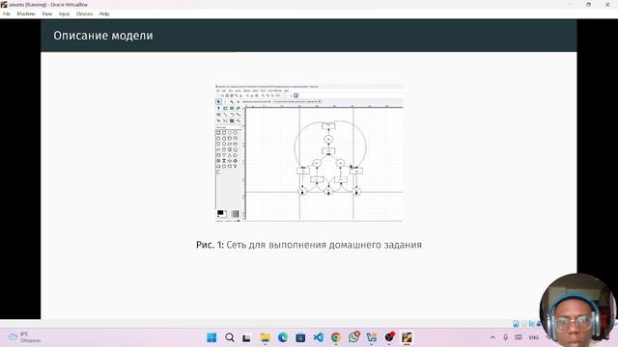Open Task View on the taskbar
Viewport: 618px width, 347px height.
pyautogui.click(x=247, y=337)
